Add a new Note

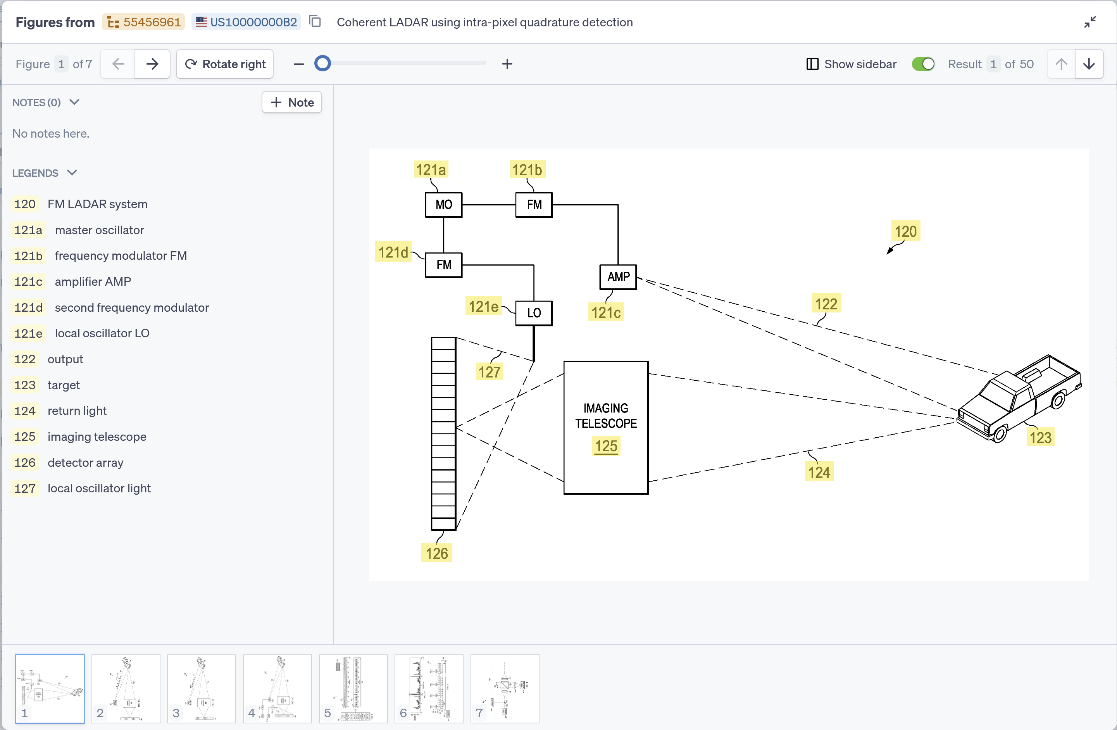pos(292,102)
